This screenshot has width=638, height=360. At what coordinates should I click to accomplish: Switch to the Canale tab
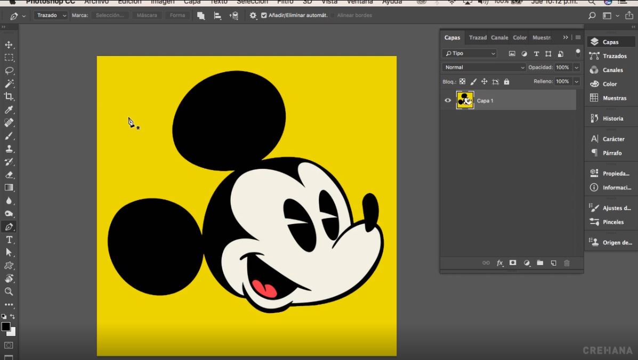(x=499, y=37)
